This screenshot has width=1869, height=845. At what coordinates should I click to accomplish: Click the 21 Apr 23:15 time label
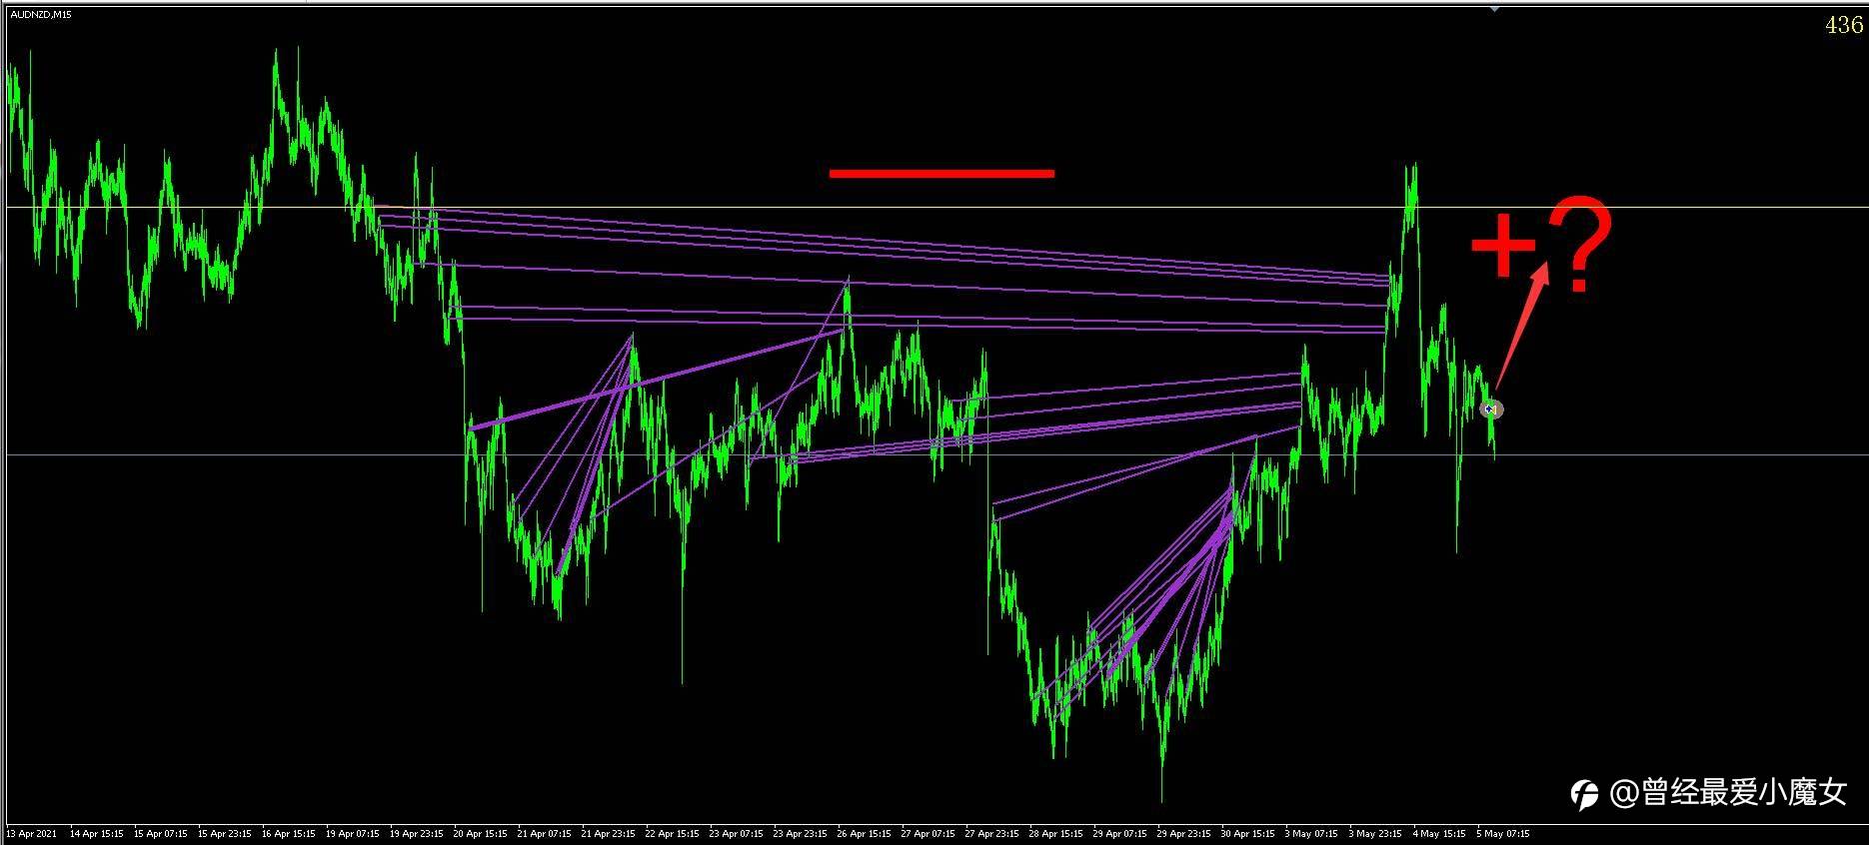tap(608, 833)
